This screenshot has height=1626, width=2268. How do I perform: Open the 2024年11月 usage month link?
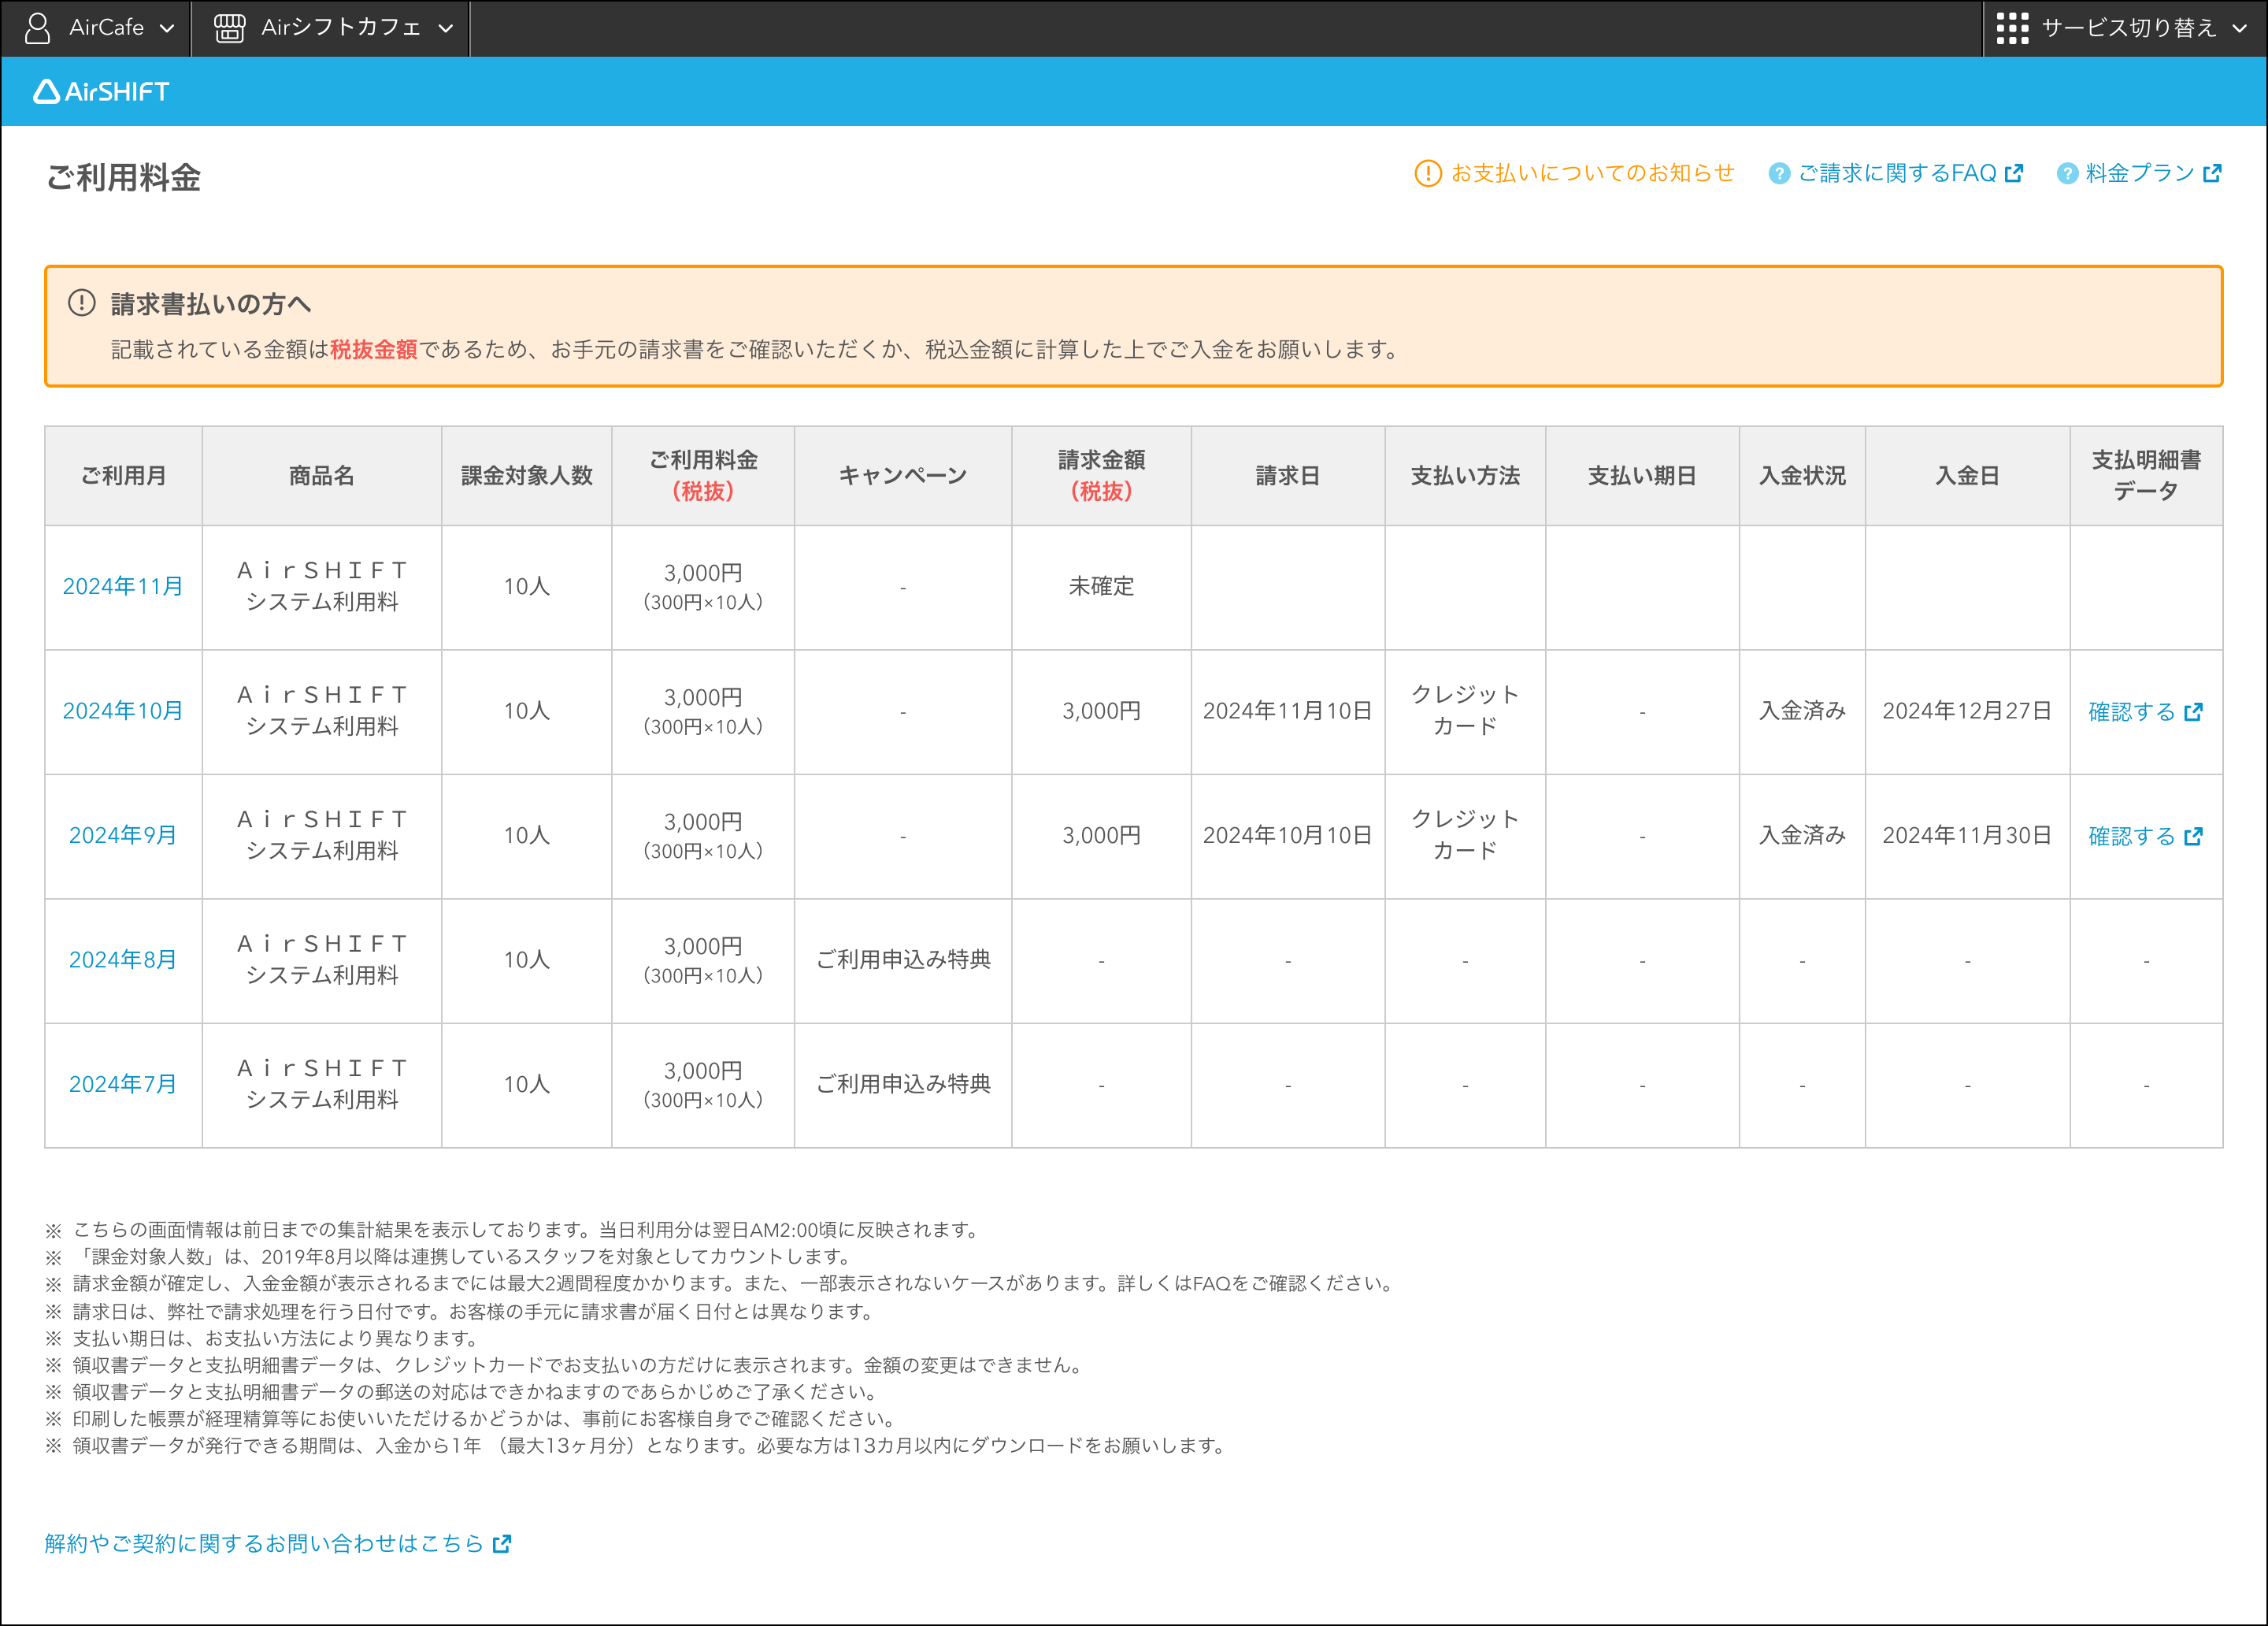point(123,586)
